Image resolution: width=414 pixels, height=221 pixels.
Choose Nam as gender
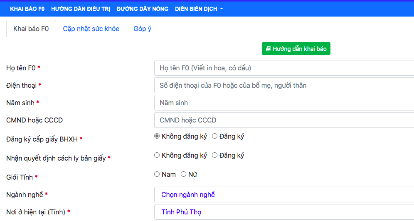coord(157,174)
